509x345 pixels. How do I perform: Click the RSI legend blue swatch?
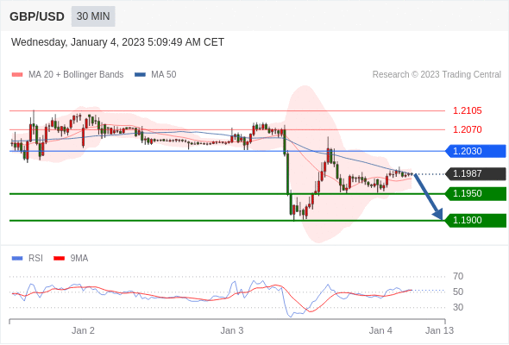[x=17, y=259]
